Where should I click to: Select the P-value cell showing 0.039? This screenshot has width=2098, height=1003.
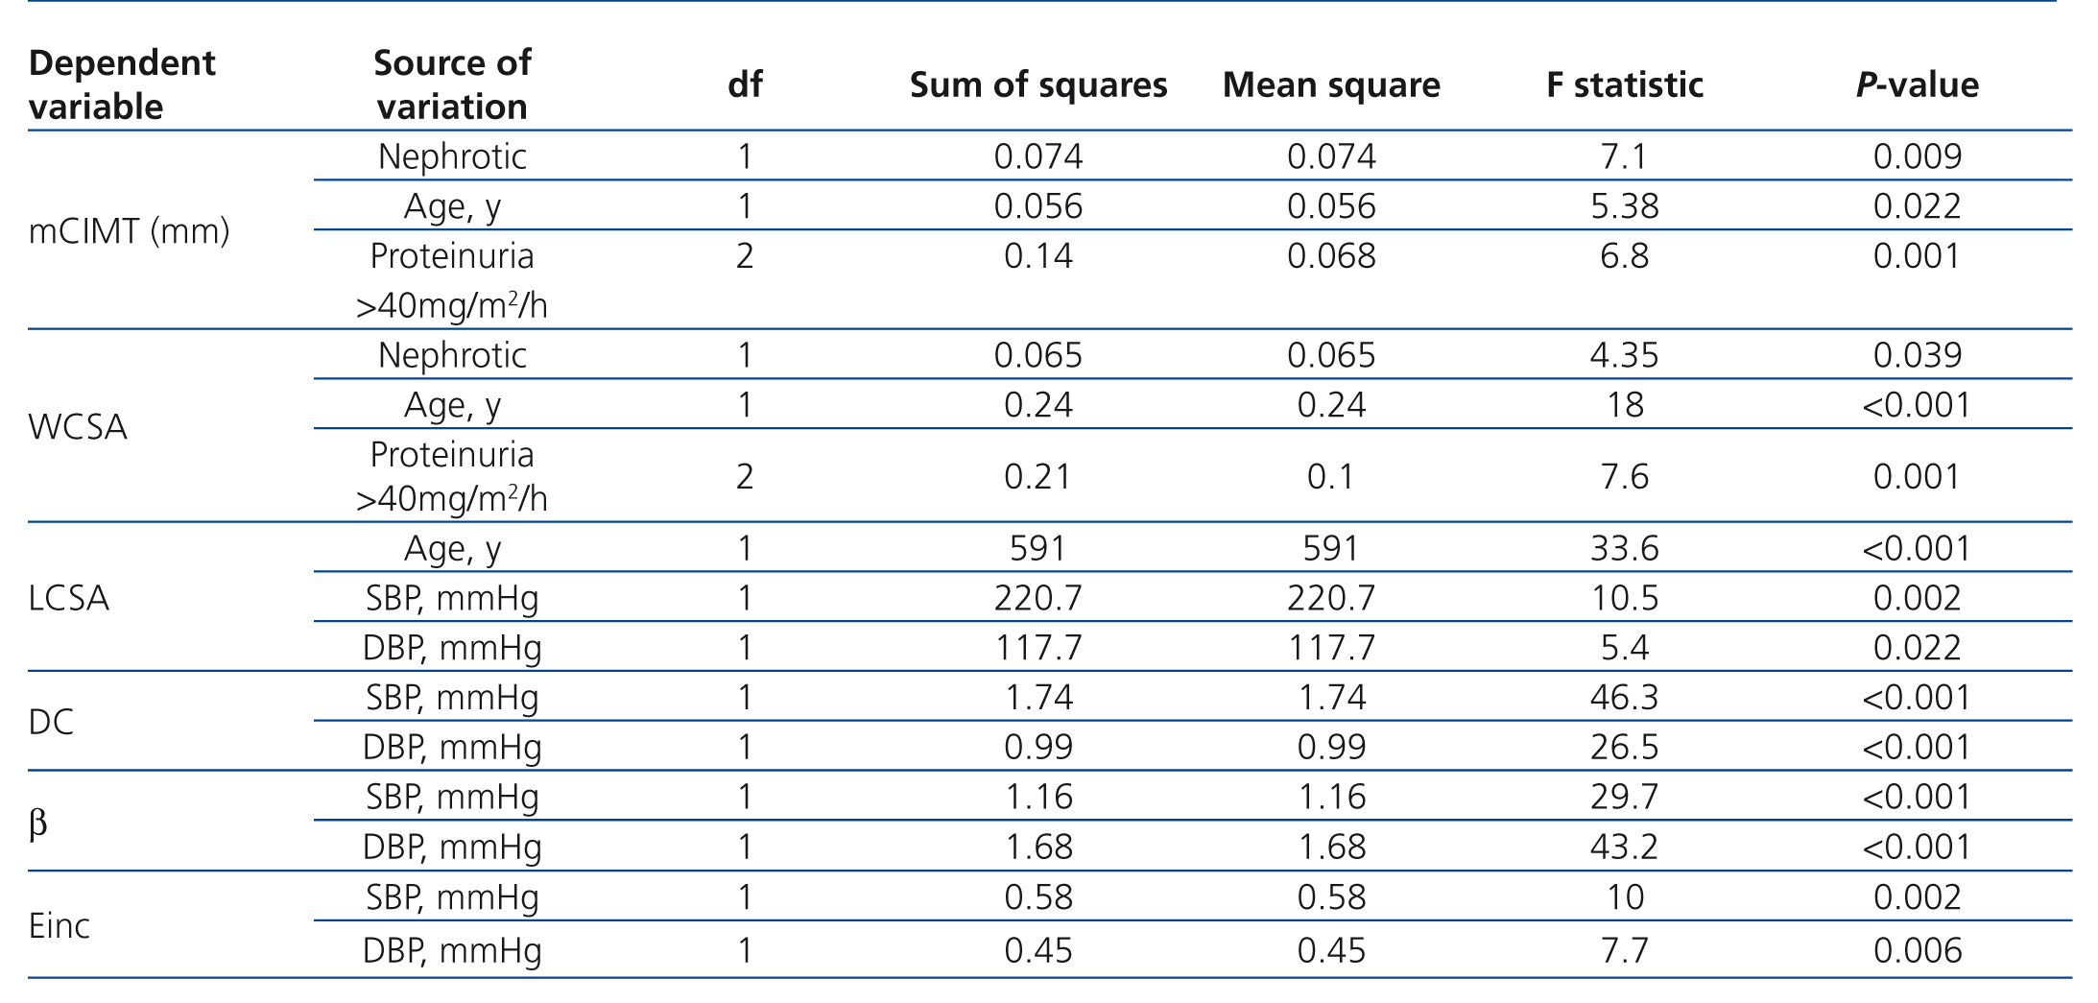tap(1918, 355)
